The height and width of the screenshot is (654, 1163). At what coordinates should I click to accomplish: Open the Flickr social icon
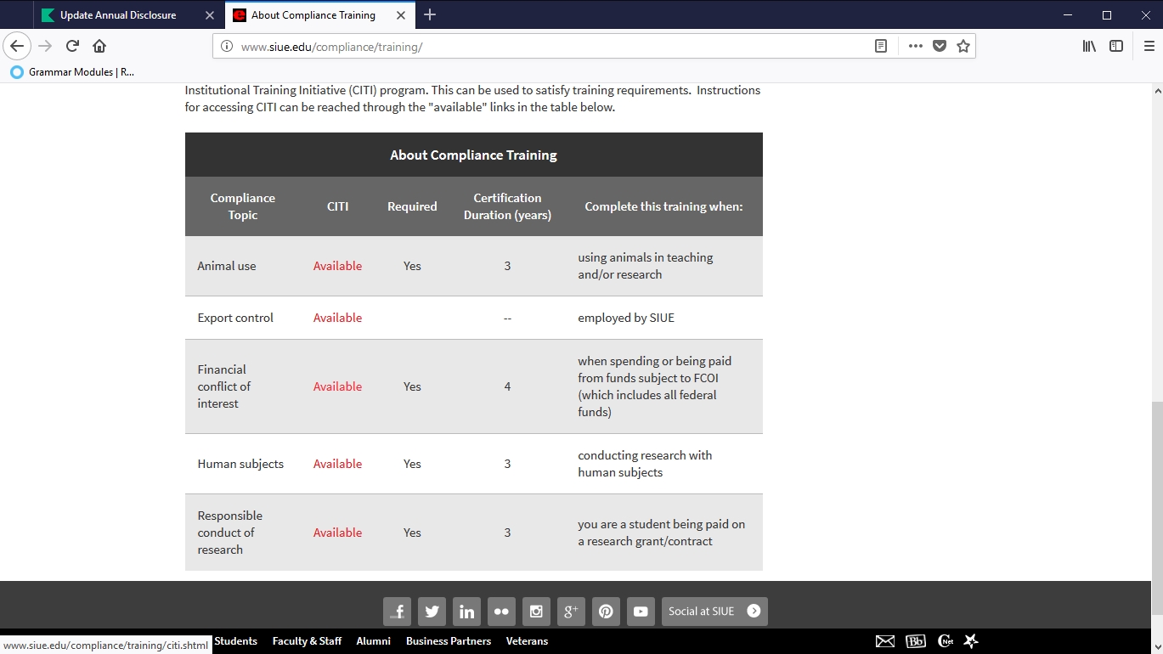(501, 612)
